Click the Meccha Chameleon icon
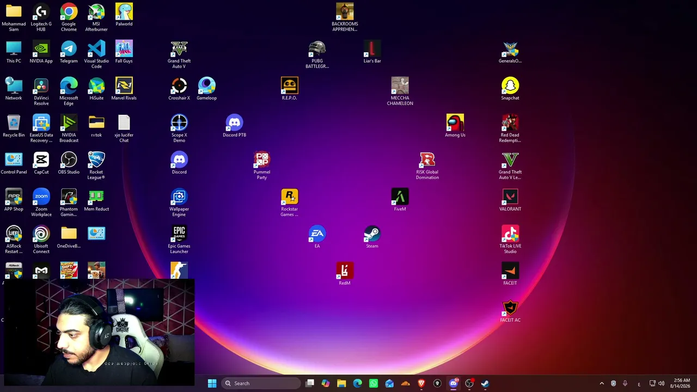697x392 pixels. coord(400,91)
